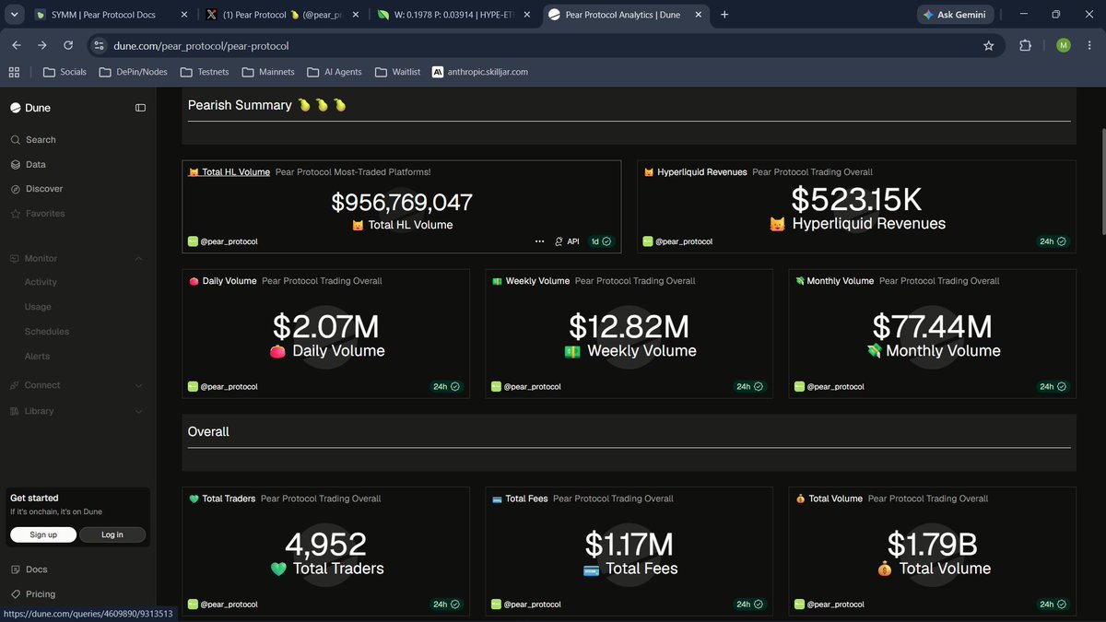Open the Total HL Volume title link
Screen dimensions: 1106x622
pyautogui.click(x=236, y=172)
